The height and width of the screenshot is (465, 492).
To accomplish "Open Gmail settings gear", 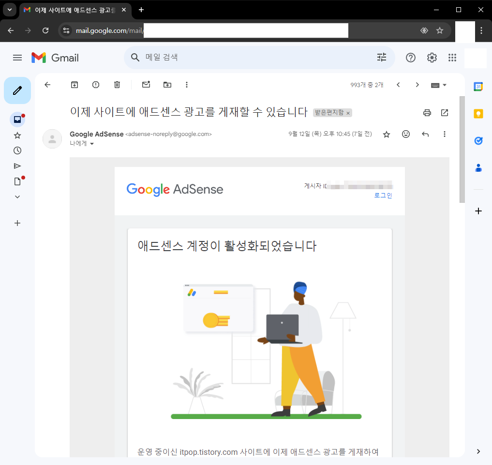I will (x=432, y=58).
